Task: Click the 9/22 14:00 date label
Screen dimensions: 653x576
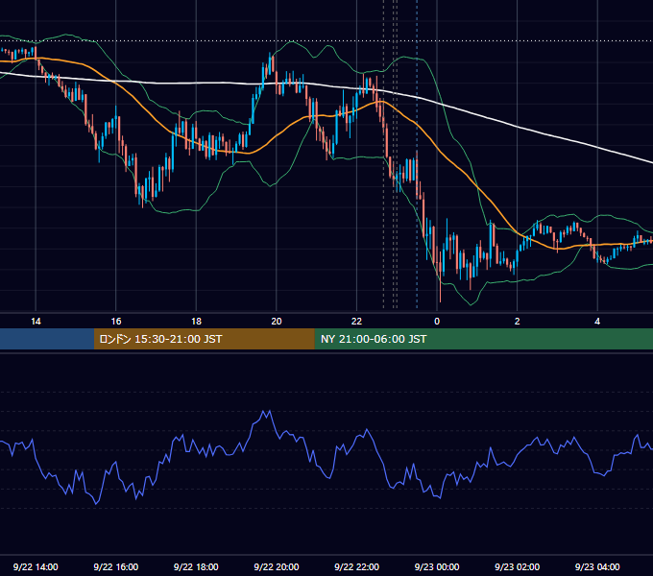Action: point(36,566)
